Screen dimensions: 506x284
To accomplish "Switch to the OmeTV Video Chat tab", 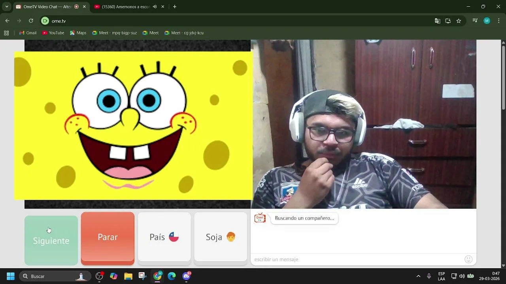I will click(47, 7).
